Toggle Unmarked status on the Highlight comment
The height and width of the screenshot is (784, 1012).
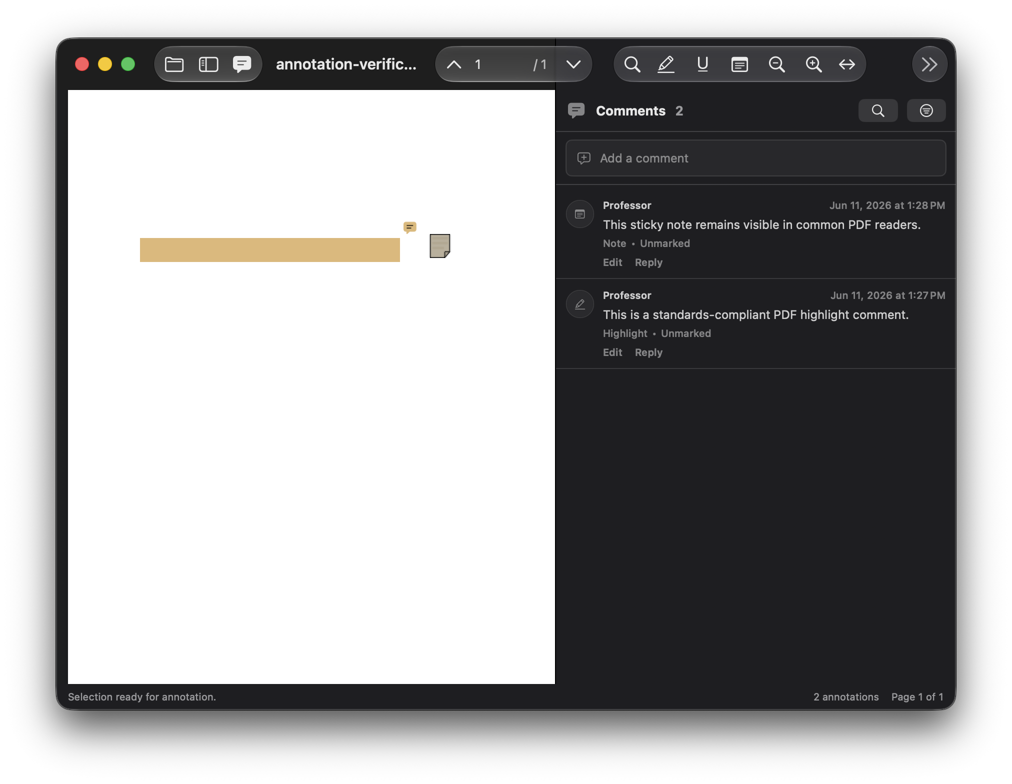(685, 333)
